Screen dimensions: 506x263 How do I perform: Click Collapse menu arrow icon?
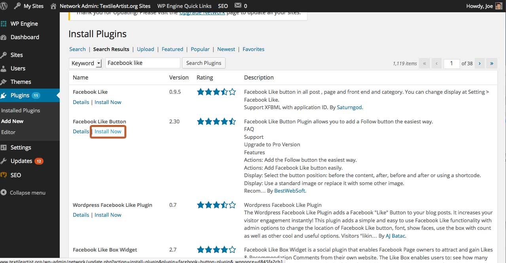pyautogui.click(x=4, y=193)
